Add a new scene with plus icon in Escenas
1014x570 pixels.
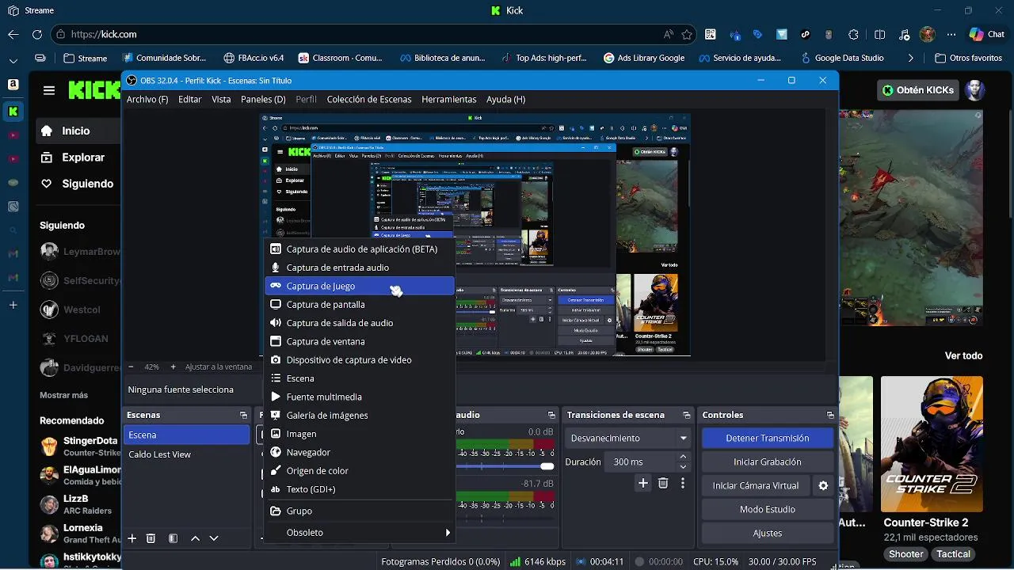(132, 538)
